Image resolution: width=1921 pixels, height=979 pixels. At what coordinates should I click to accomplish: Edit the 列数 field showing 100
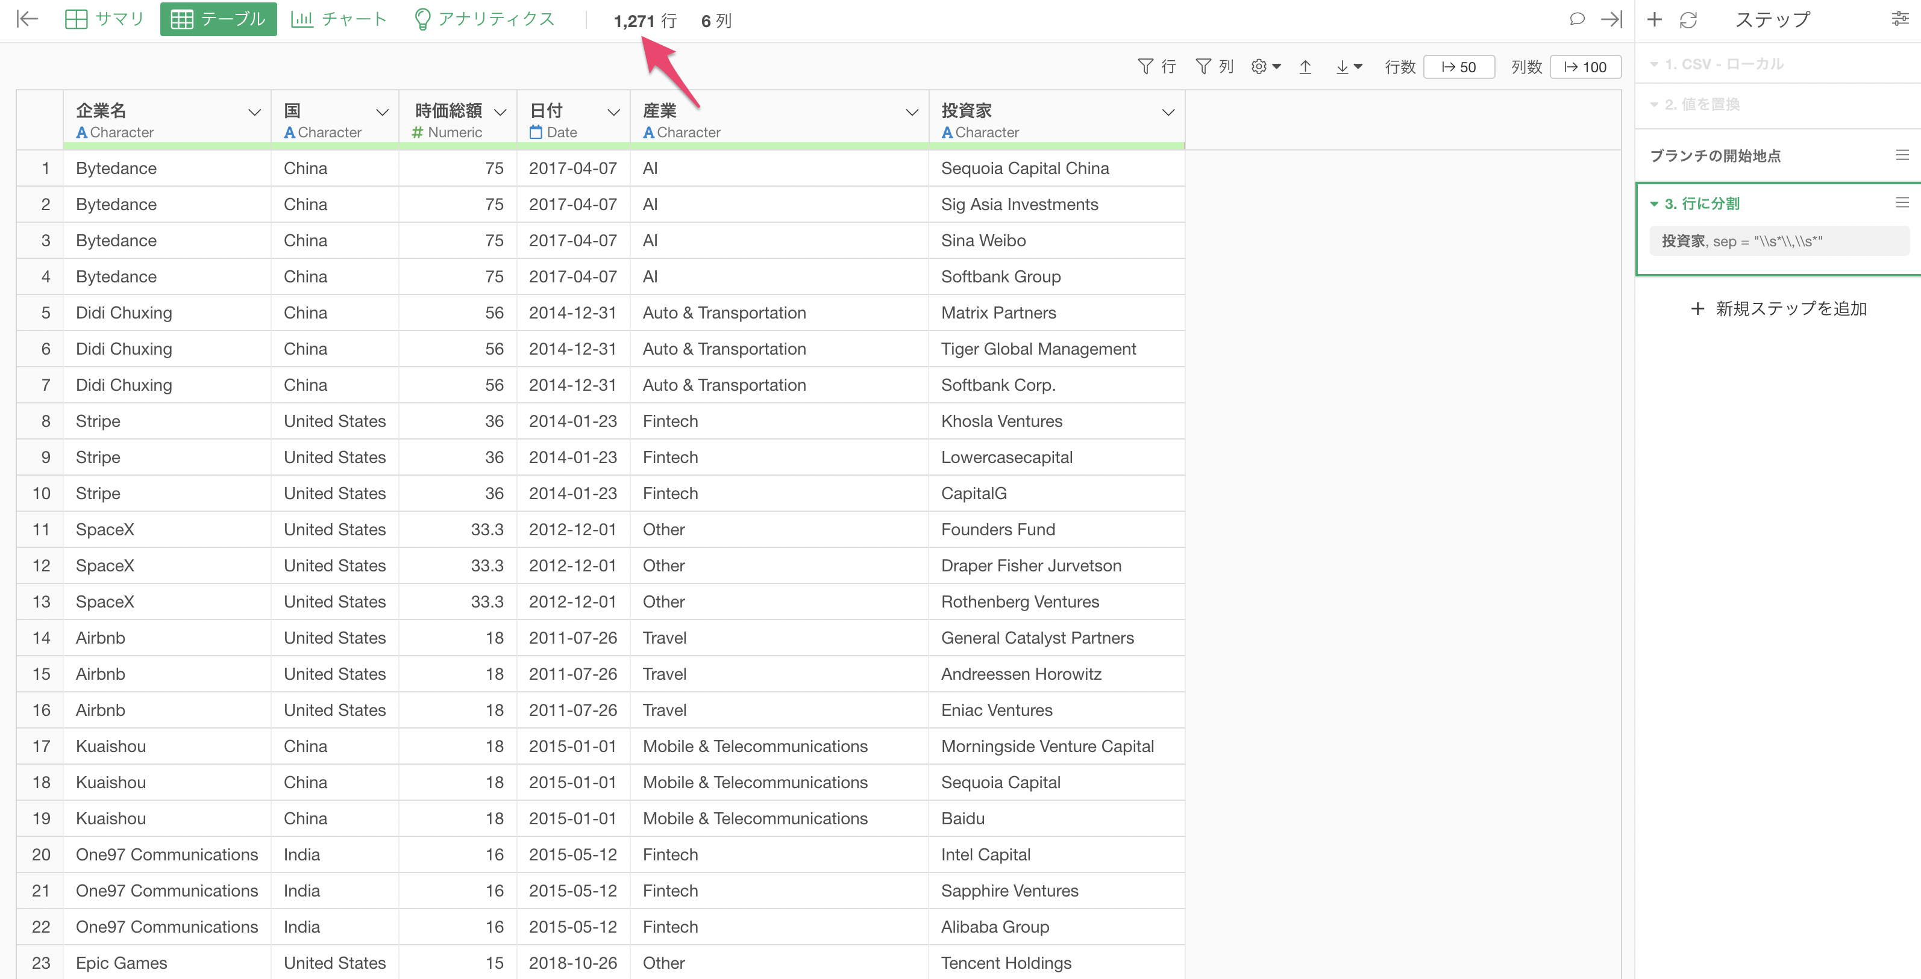pyautogui.click(x=1585, y=67)
